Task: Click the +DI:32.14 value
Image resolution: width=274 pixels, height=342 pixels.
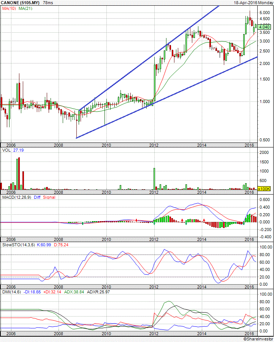Action: point(52,292)
